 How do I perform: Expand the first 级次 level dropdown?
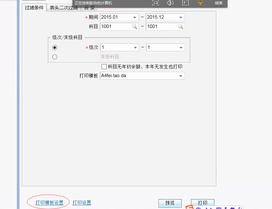[135, 47]
